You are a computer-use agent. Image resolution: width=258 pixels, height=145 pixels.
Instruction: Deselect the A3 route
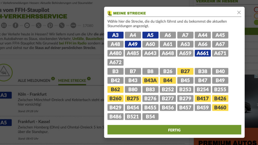[115, 35]
